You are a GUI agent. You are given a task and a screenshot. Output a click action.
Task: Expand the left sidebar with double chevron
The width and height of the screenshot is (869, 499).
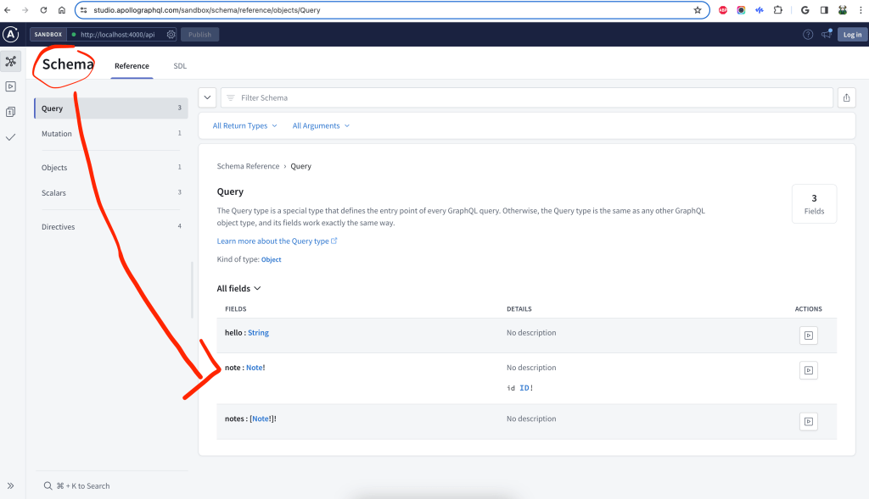11,485
